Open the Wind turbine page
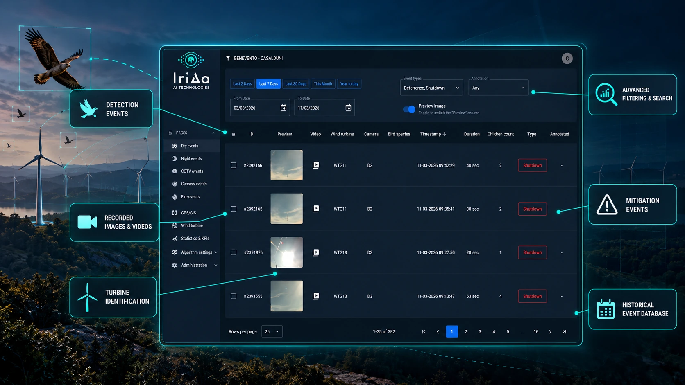Viewport: 685px width, 385px height. click(192, 225)
